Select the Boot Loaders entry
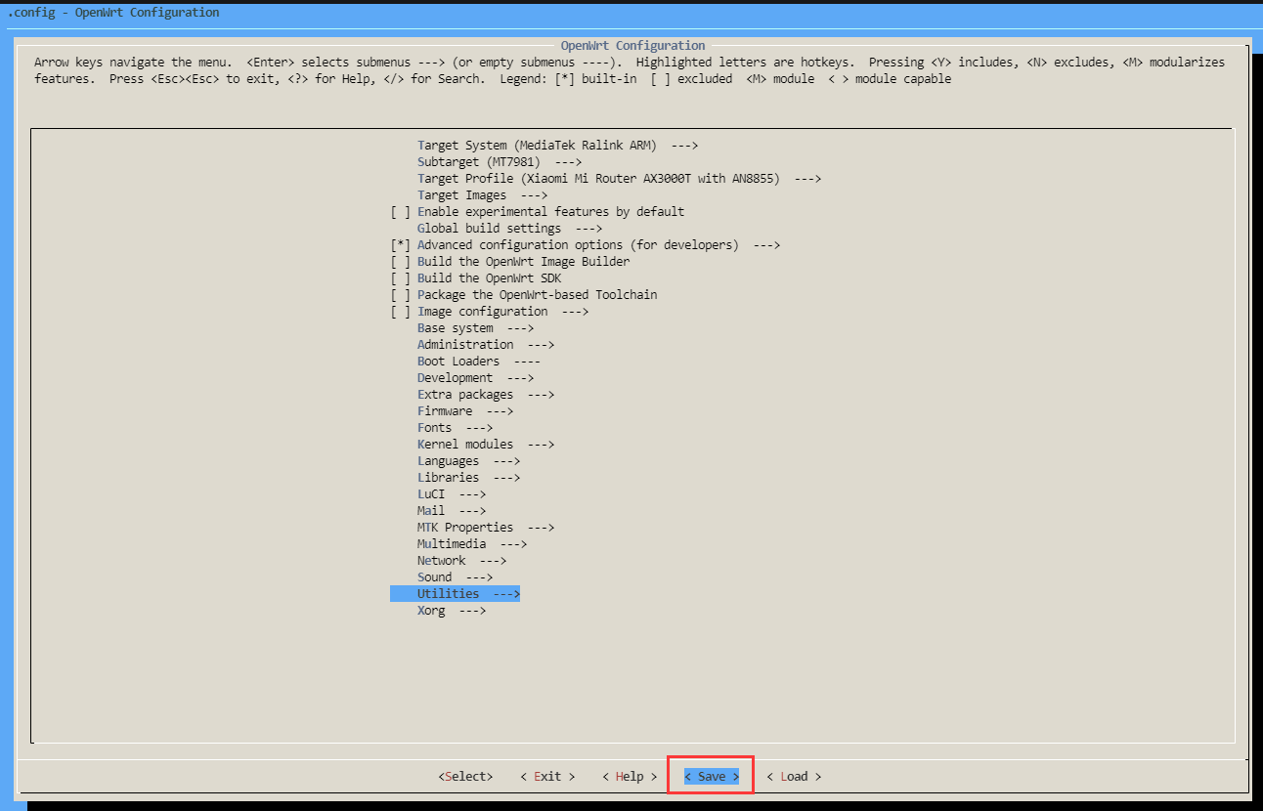1263x811 pixels. click(x=479, y=362)
